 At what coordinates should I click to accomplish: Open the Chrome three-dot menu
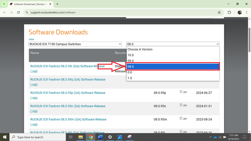pos(247,12)
